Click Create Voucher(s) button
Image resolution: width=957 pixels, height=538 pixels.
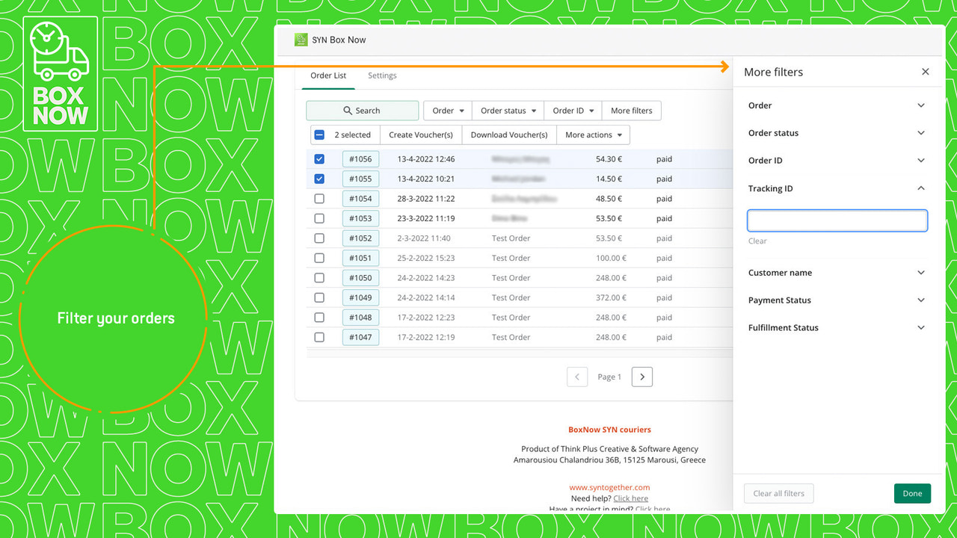[421, 135]
